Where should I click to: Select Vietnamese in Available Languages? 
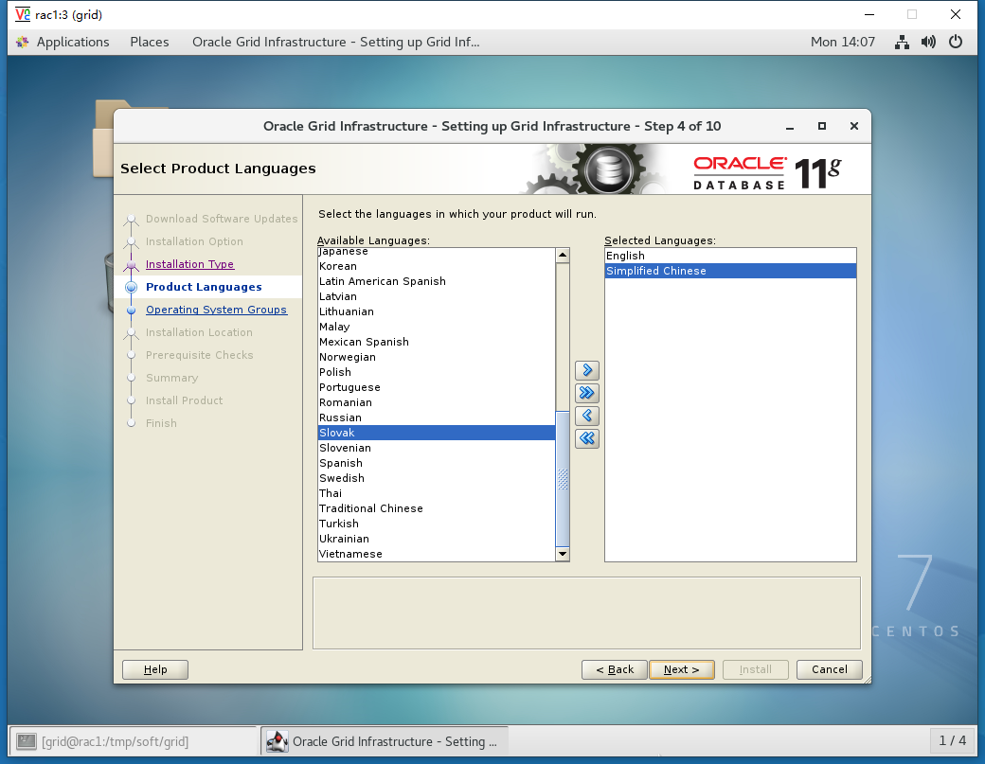(x=436, y=554)
